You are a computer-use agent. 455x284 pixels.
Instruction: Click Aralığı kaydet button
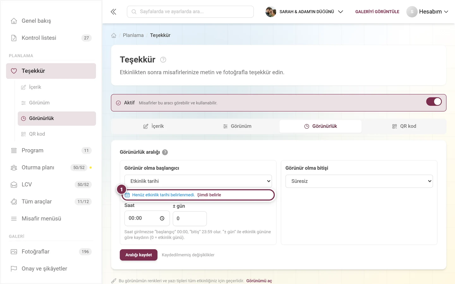click(138, 255)
